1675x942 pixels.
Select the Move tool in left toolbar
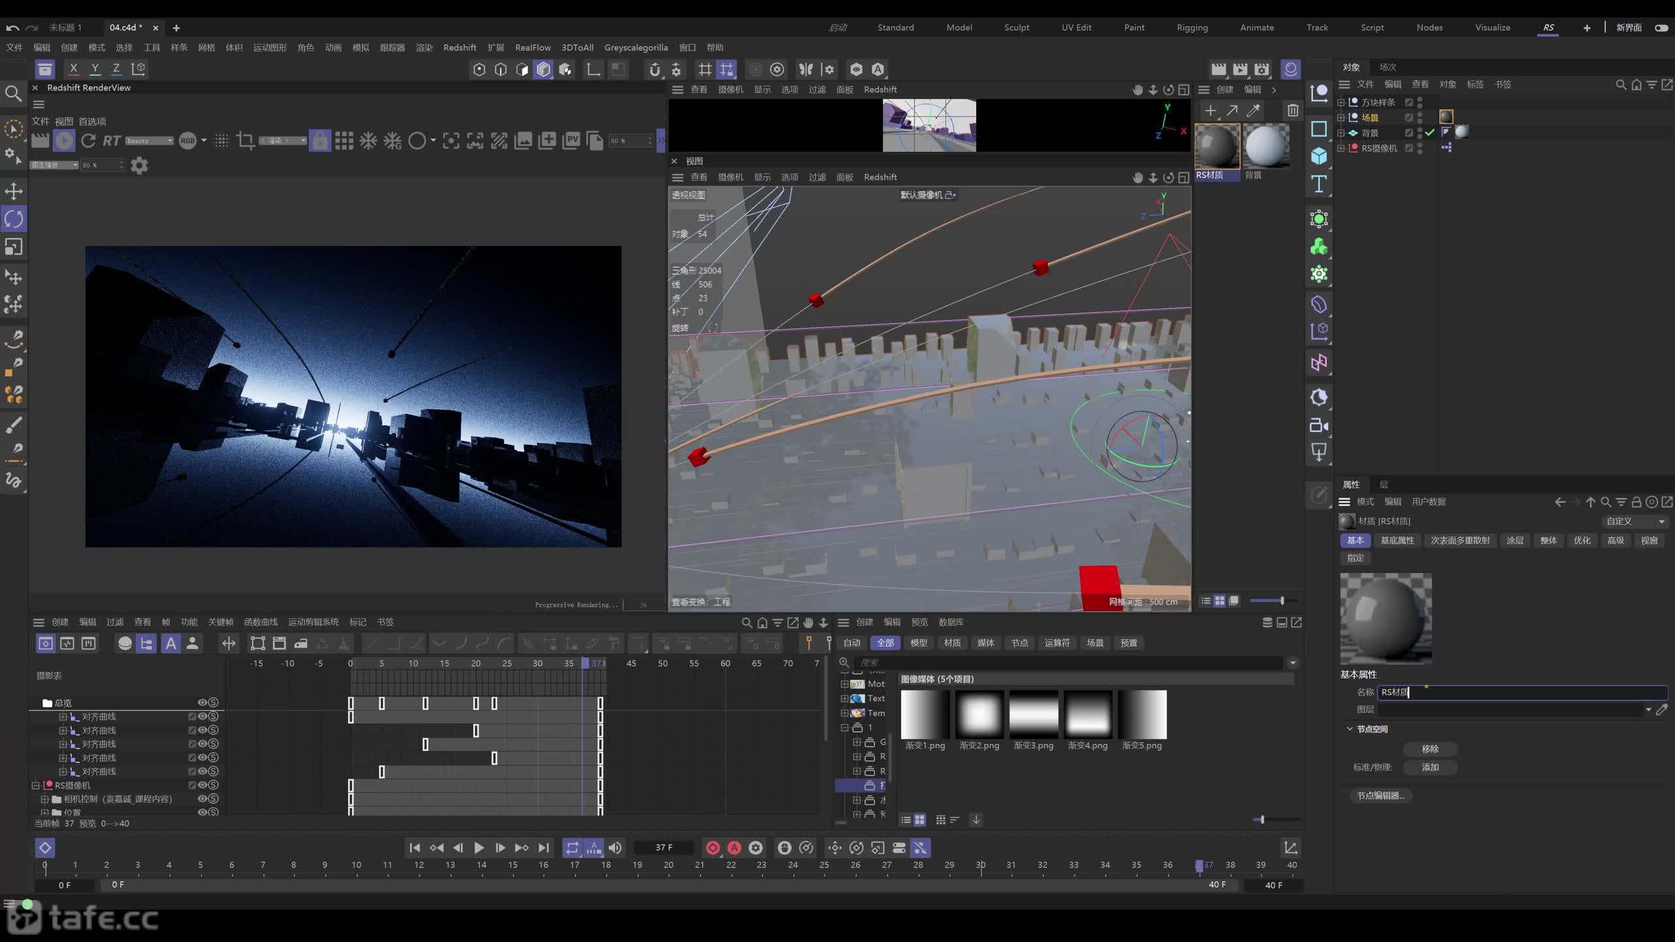pyautogui.click(x=14, y=191)
